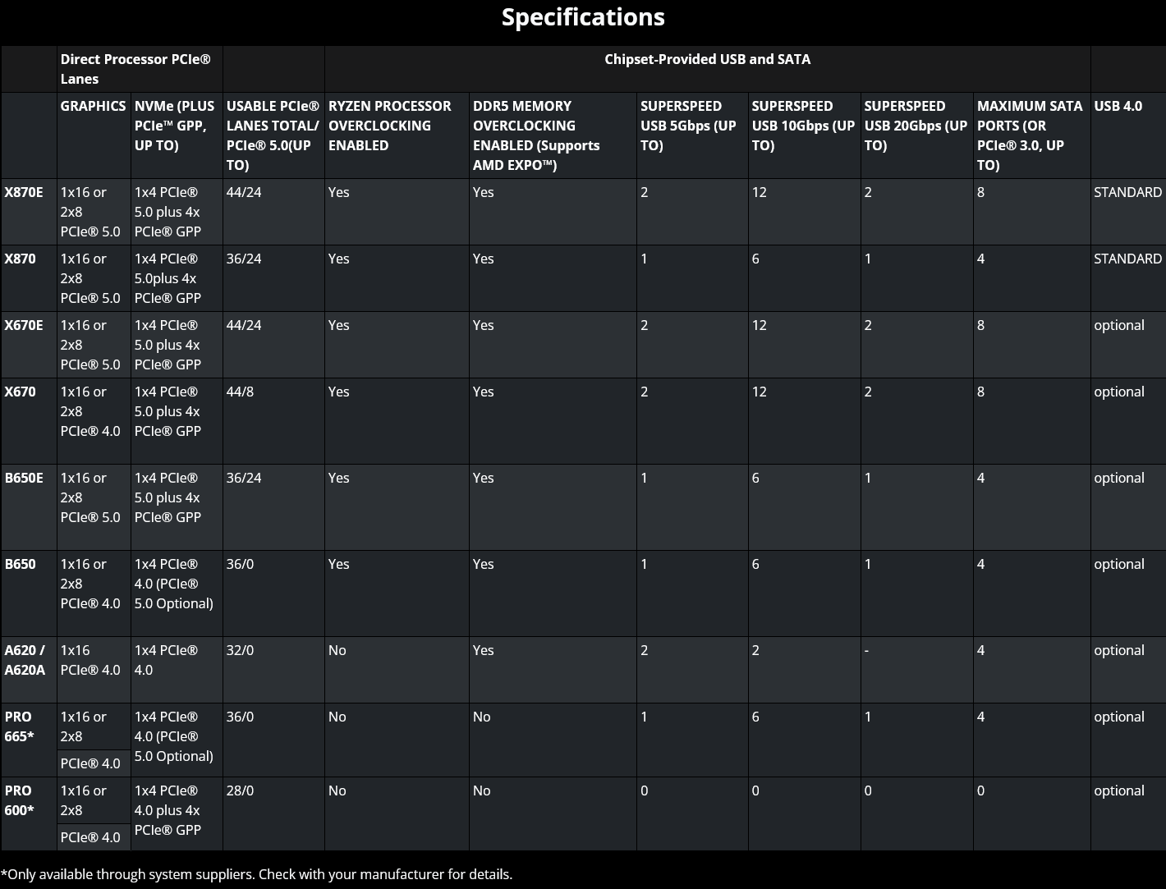The width and height of the screenshot is (1166, 889).
Task: Select the A620 / A620A row label
Action: pyautogui.click(x=25, y=660)
